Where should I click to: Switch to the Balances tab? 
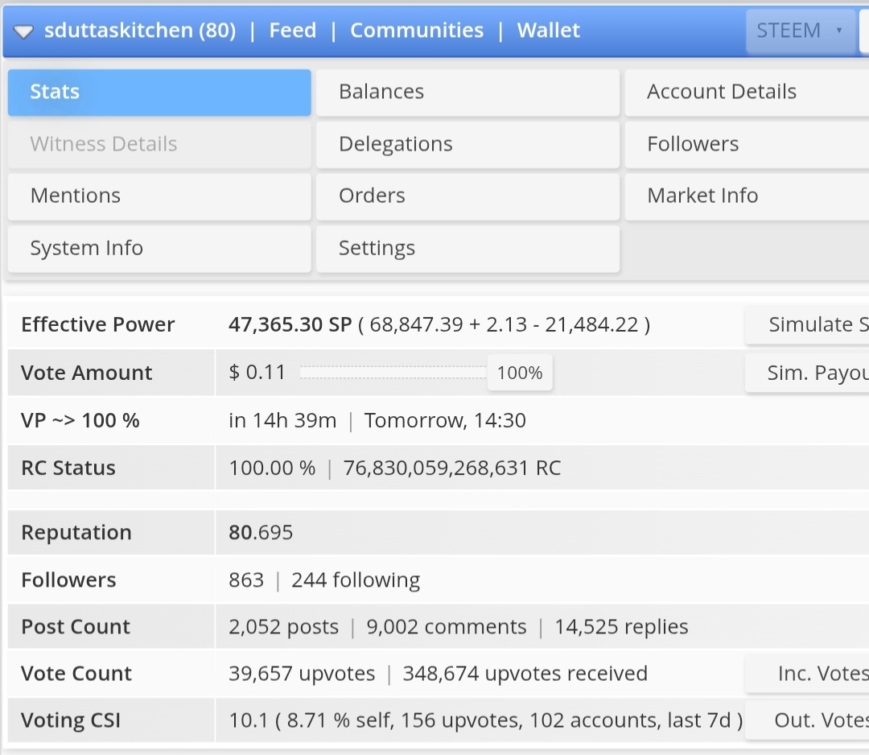coord(467,93)
